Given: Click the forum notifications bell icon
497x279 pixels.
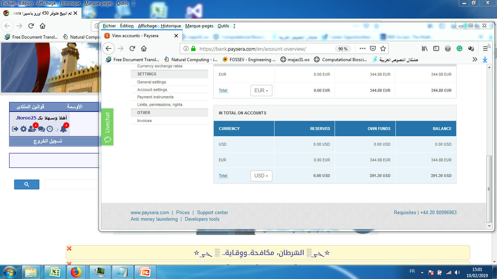Looking at the screenshot, I should click(x=63, y=129).
